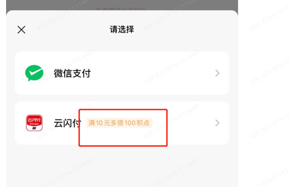Select the 微信支付 text label

(x=72, y=73)
